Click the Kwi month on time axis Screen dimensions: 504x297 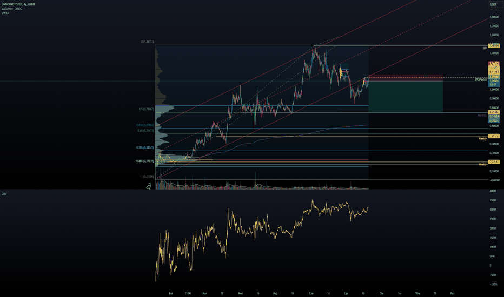(241, 293)
